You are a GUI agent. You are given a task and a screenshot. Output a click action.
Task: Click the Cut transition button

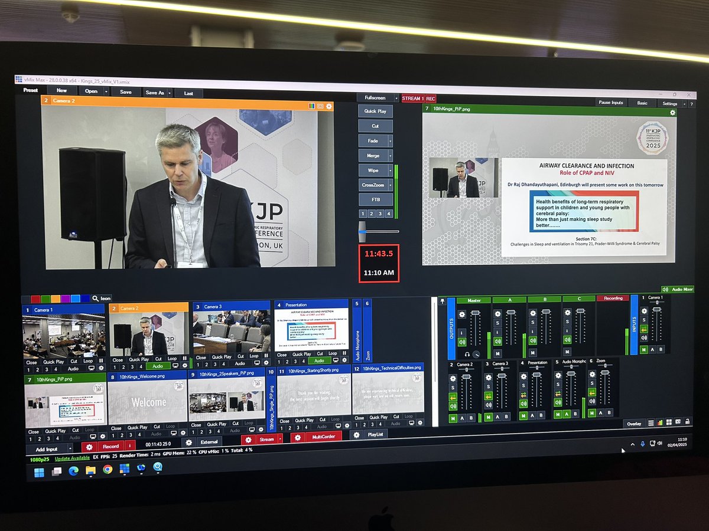coord(375,126)
